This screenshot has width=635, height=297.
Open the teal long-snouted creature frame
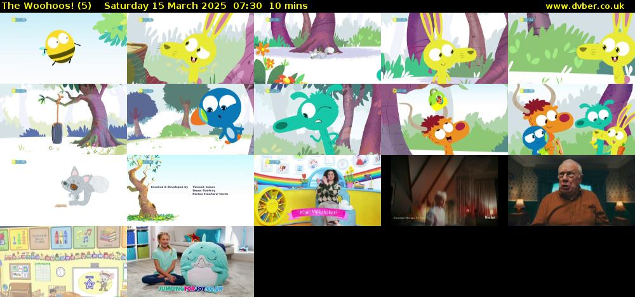tap(317, 119)
